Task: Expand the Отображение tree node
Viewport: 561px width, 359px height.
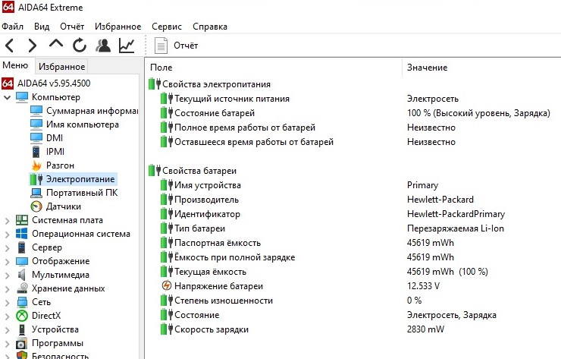Action: [x=7, y=261]
